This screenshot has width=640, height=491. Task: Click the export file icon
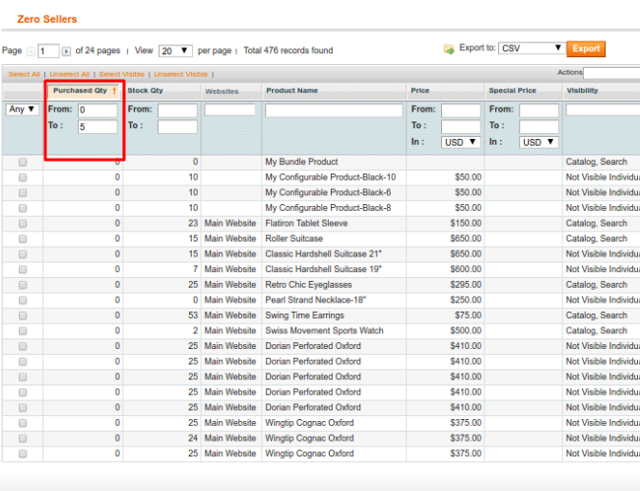click(x=449, y=48)
